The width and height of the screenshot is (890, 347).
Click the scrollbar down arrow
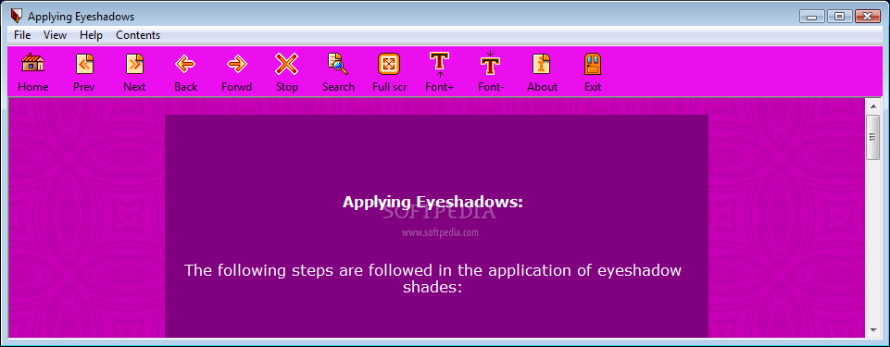click(873, 329)
